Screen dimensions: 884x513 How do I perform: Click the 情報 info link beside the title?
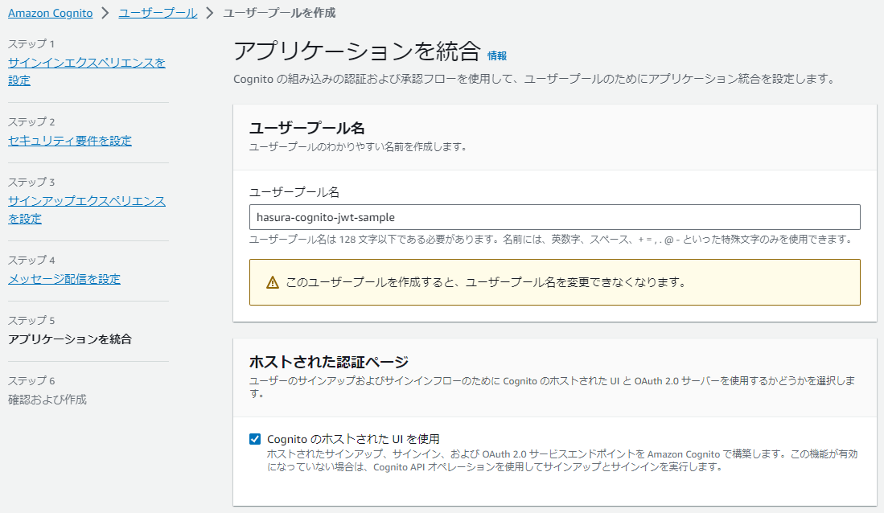tap(496, 55)
